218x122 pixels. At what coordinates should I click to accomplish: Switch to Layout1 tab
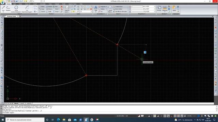click(x=22, y=103)
